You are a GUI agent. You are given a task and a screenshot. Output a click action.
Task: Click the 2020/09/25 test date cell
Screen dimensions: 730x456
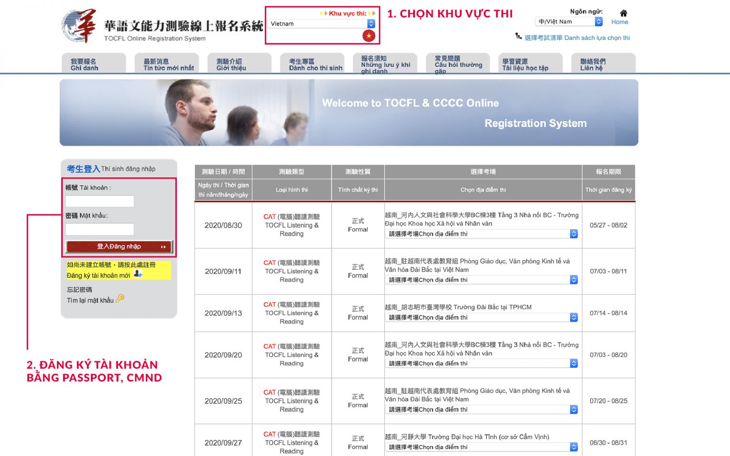click(223, 401)
